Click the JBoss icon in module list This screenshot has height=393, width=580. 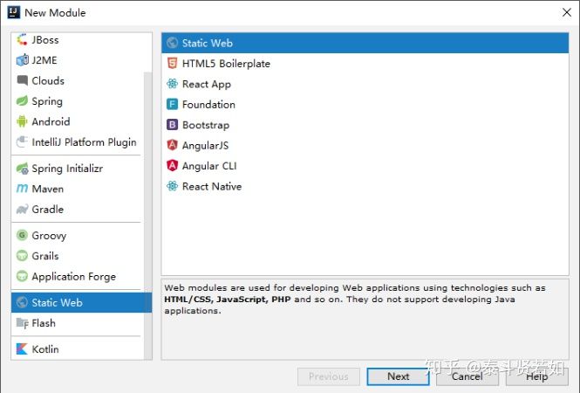[23, 40]
